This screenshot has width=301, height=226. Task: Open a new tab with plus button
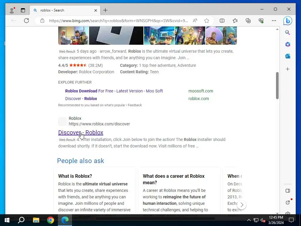(x=106, y=10)
